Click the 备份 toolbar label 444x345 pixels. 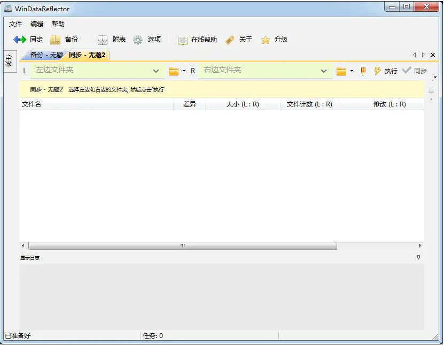72,40
